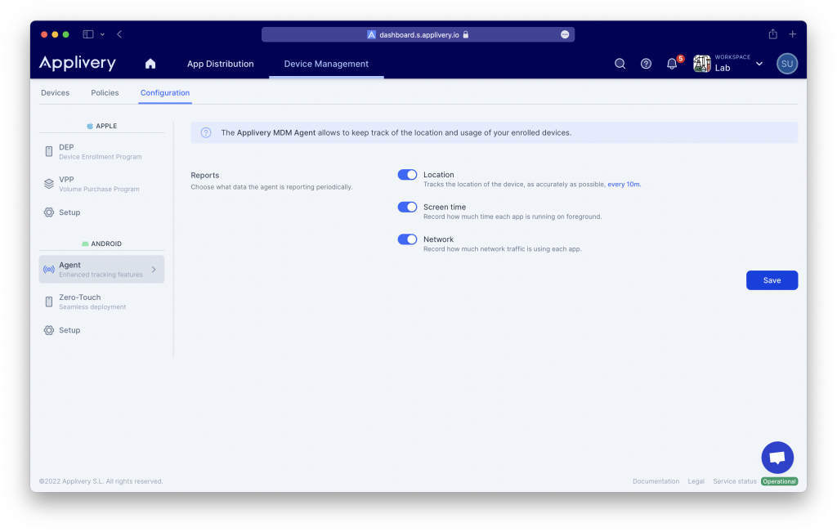
Task: Click the Android Setup gear icon
Action: [48, 330]
